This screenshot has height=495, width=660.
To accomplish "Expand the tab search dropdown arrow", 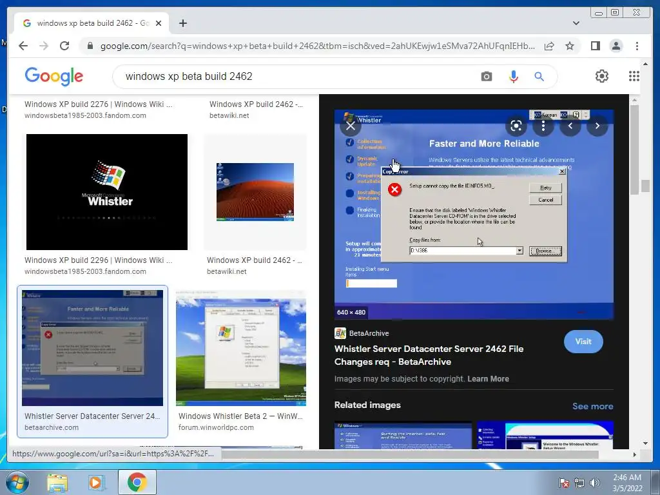I will (x=576, y=23).
